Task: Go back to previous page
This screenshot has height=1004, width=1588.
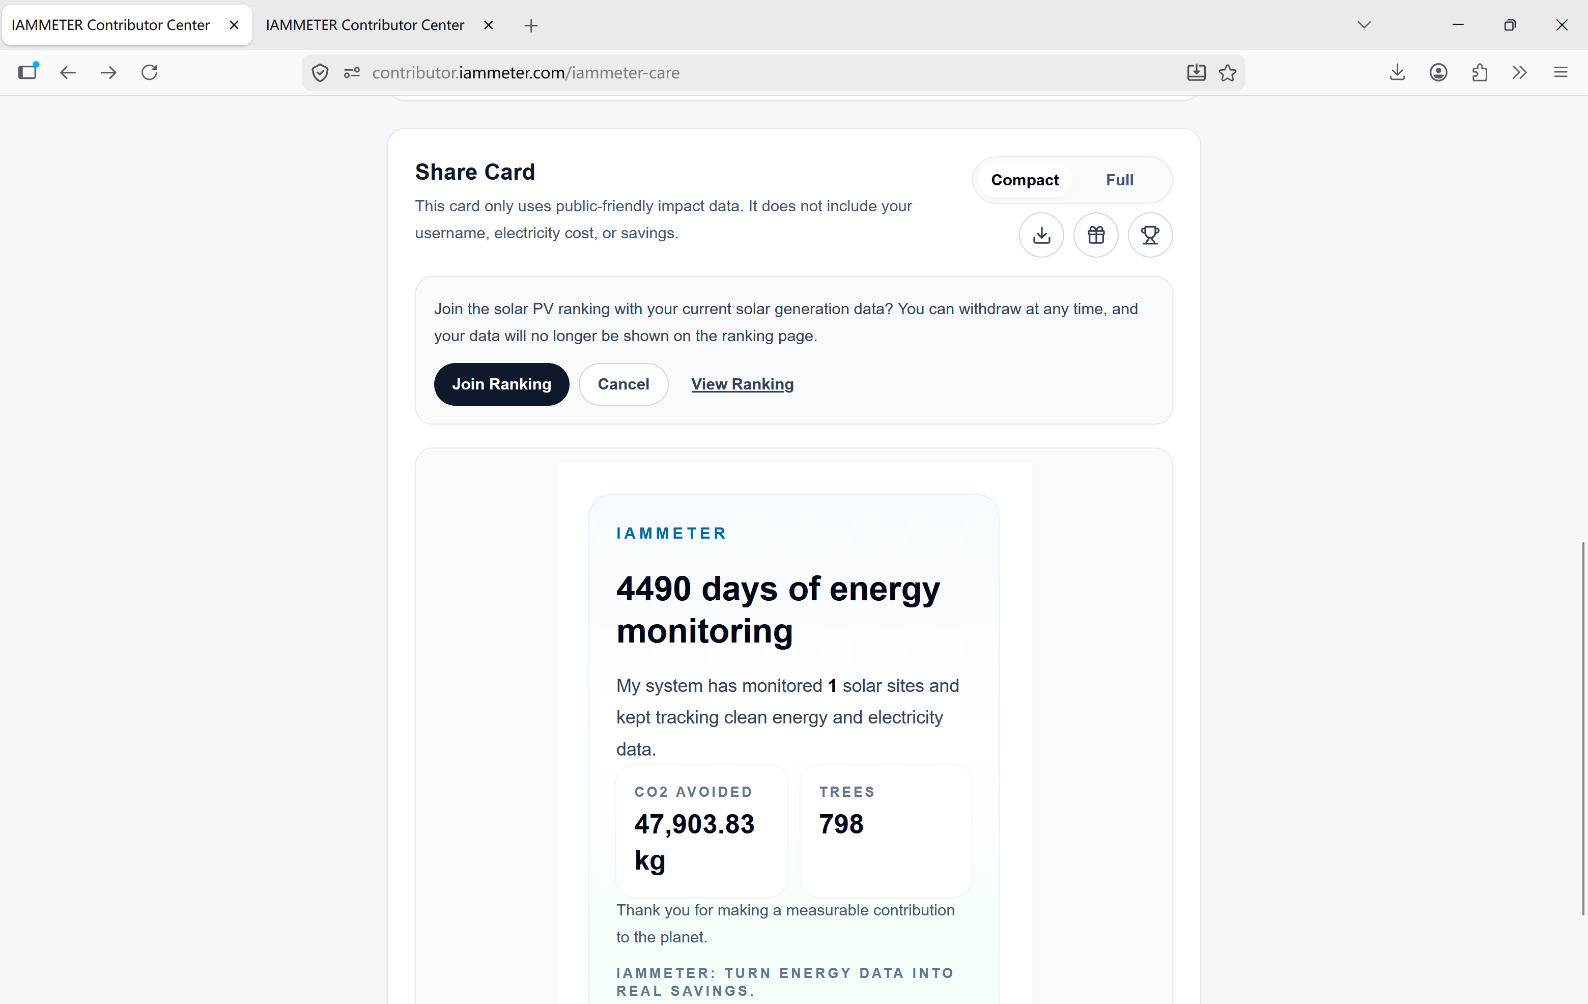Action: click(68, 73)
